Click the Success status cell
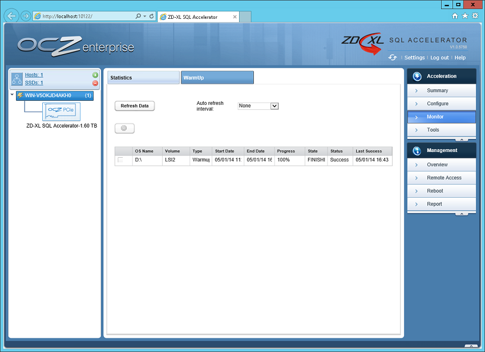485x352 pixels. (x=340, y=160)
